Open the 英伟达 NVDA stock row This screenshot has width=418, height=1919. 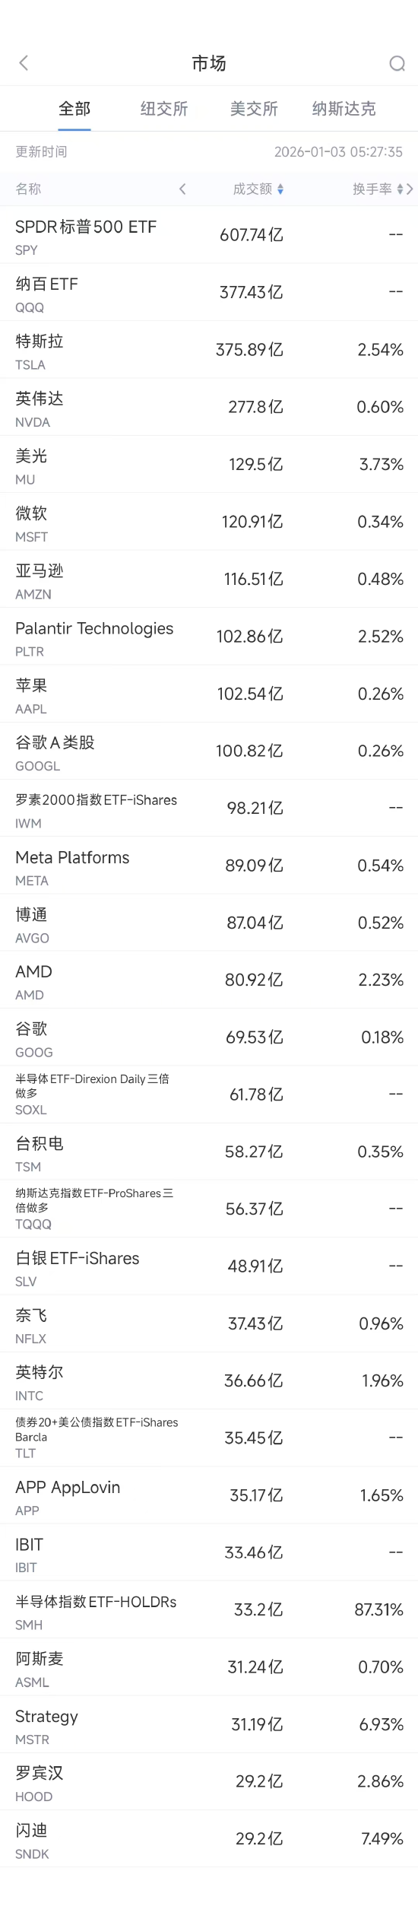coord(209,407)
